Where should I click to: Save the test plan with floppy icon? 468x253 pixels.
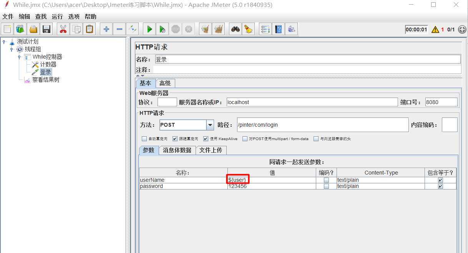coord(46,29)
